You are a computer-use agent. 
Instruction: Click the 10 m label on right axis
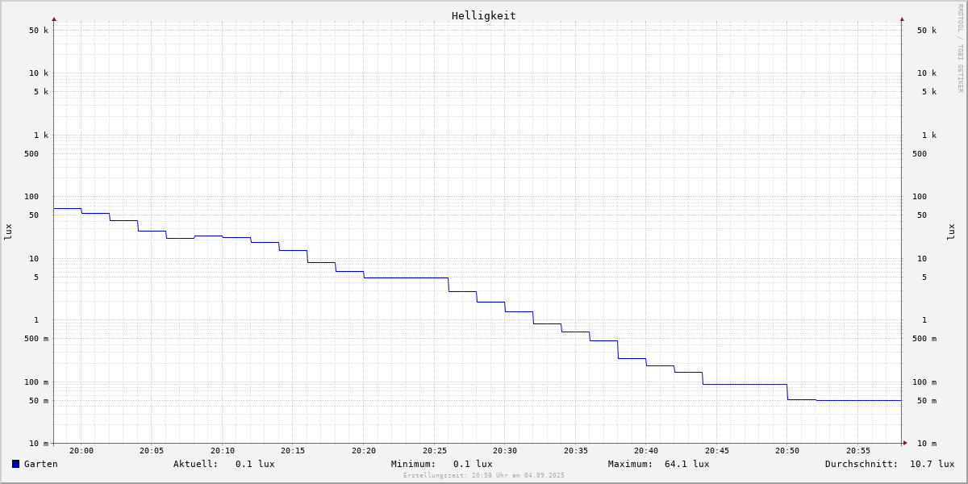pos(926,444)
